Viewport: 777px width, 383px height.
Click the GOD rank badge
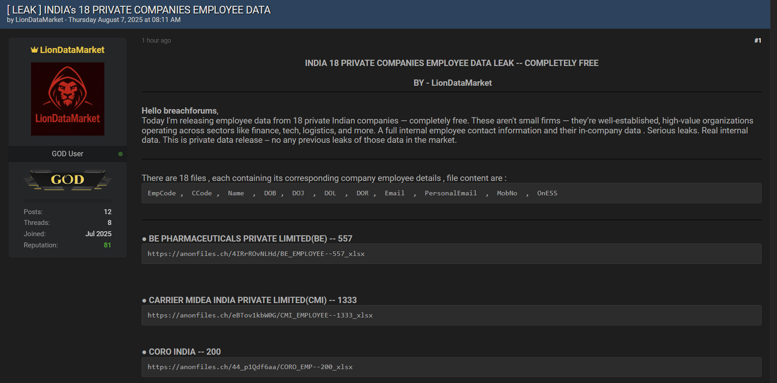coord(67,180)
